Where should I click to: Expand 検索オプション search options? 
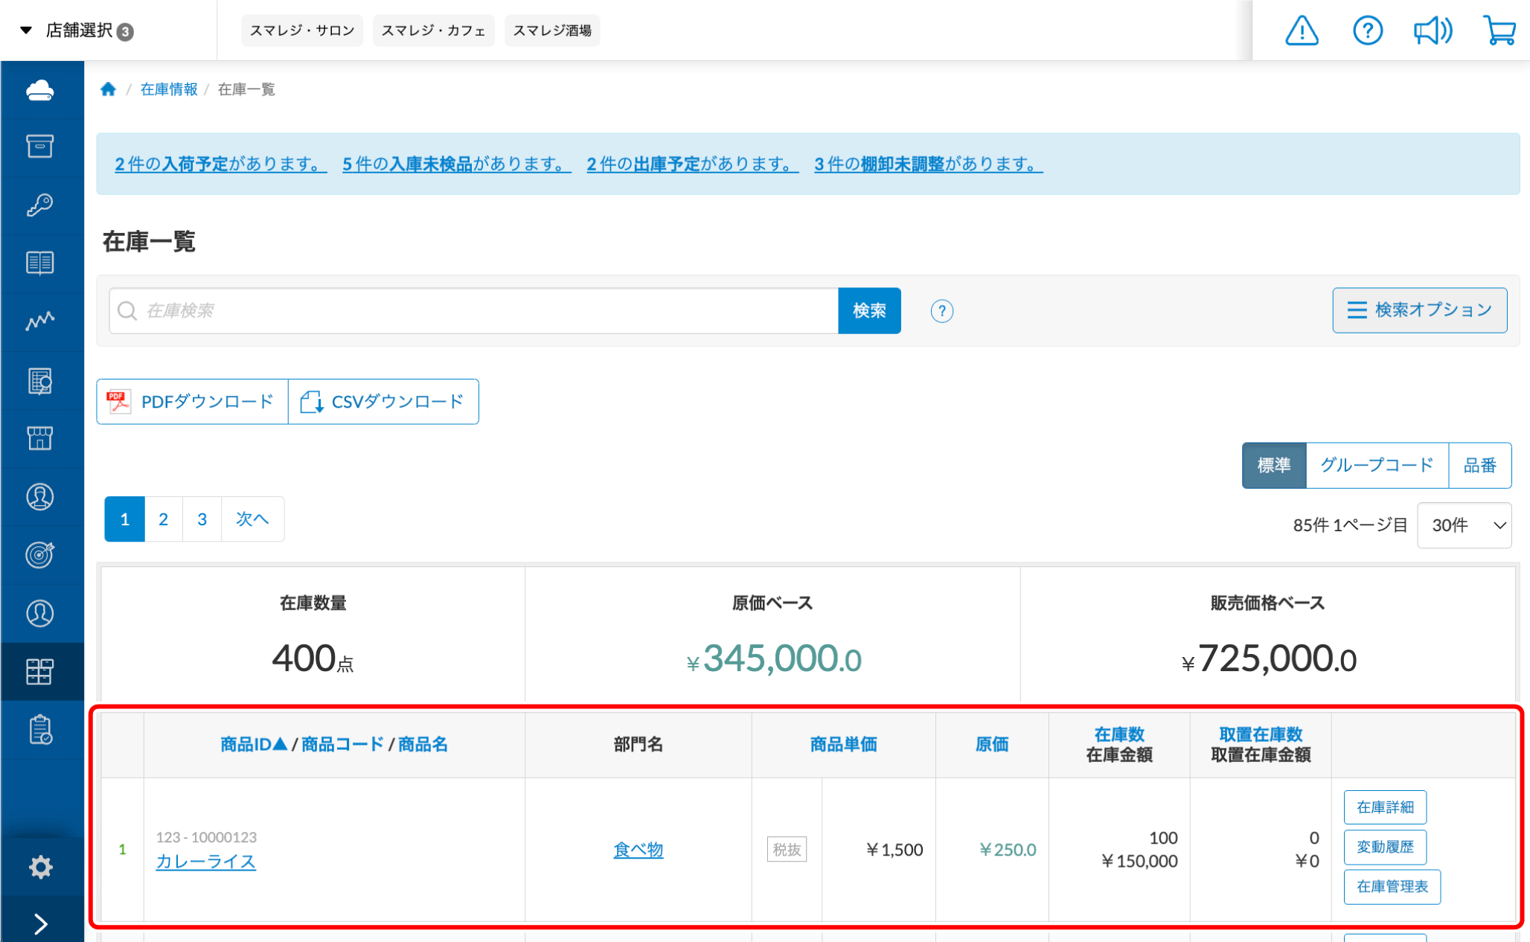(x=1419, y=310)
